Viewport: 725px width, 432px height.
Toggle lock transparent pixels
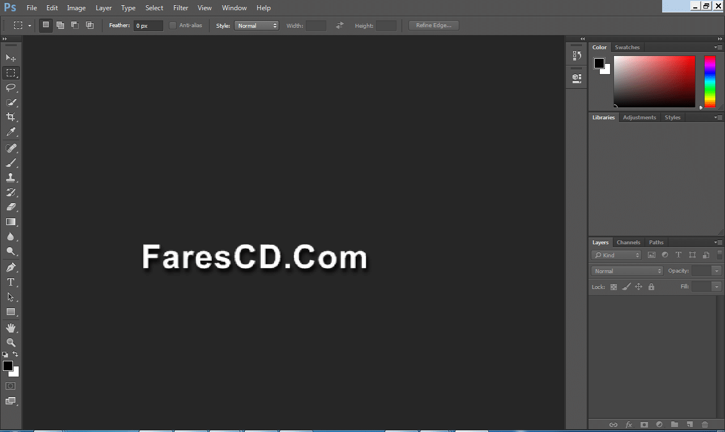pos(613,287)
